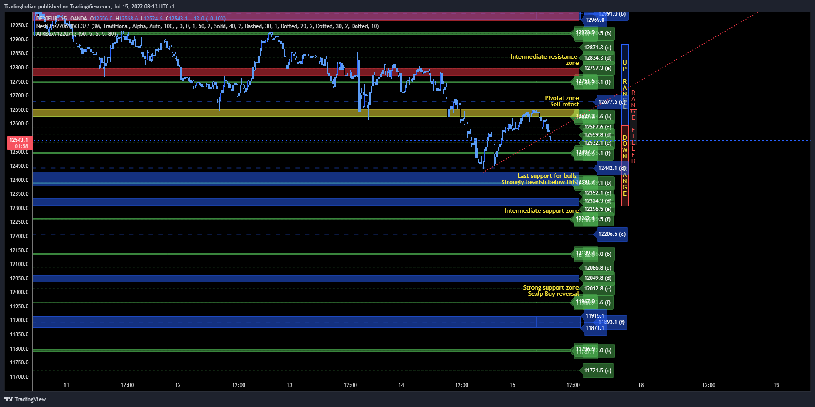Click date 18 on the time axis
Image resolution: width=815 pixels, height=407 pixels.
tap(641, 385)
